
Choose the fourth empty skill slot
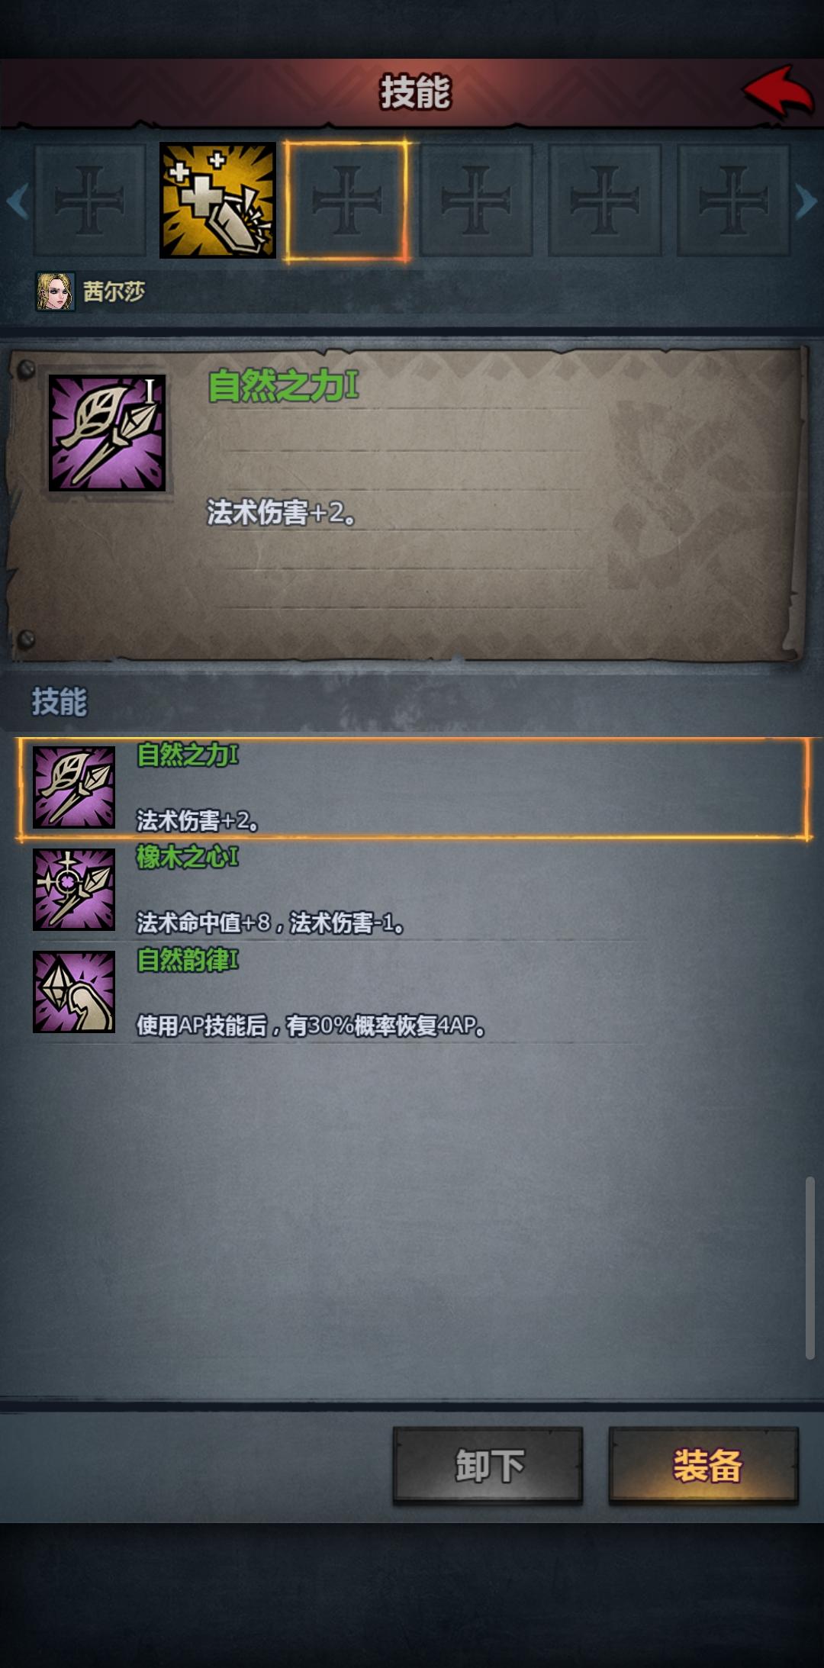tap(476, 200)
